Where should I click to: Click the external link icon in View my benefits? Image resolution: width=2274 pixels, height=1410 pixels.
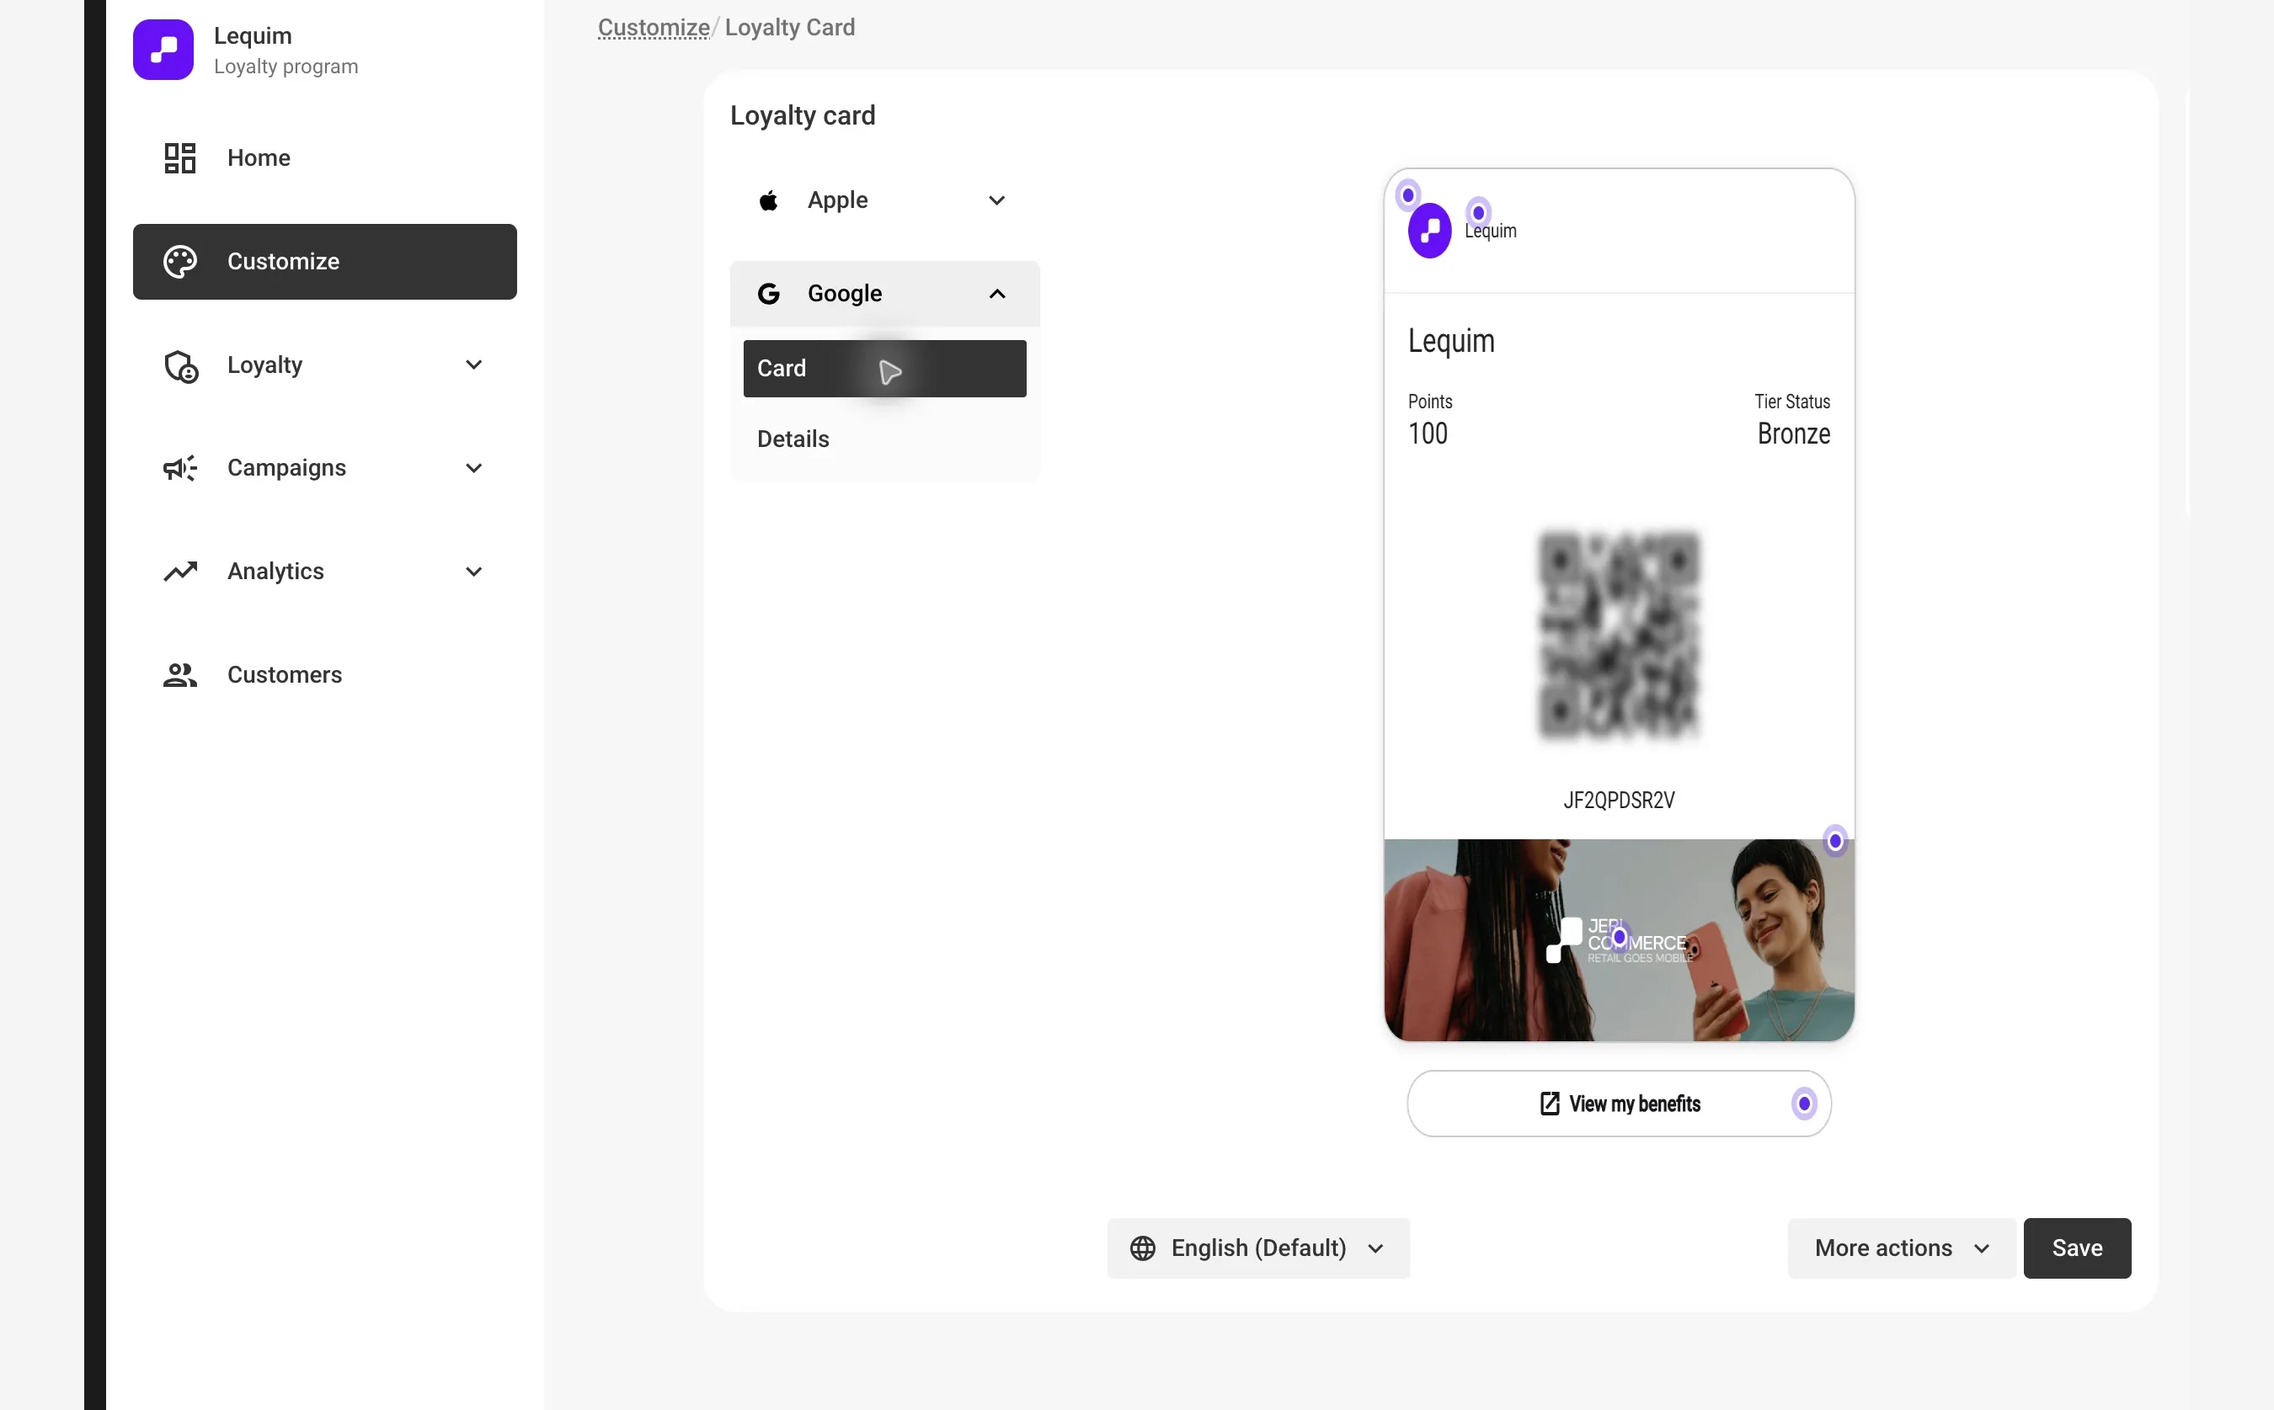coord(1549,1104)
